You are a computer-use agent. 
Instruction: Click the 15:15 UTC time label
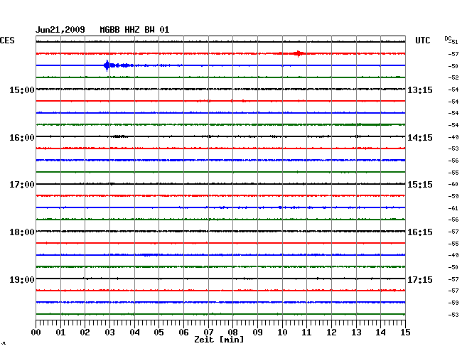[420, 185]
